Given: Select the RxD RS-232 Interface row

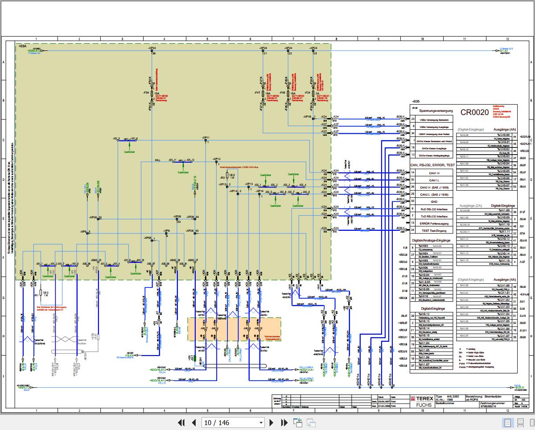Looking at the screenshot, I should pos(431,209).
